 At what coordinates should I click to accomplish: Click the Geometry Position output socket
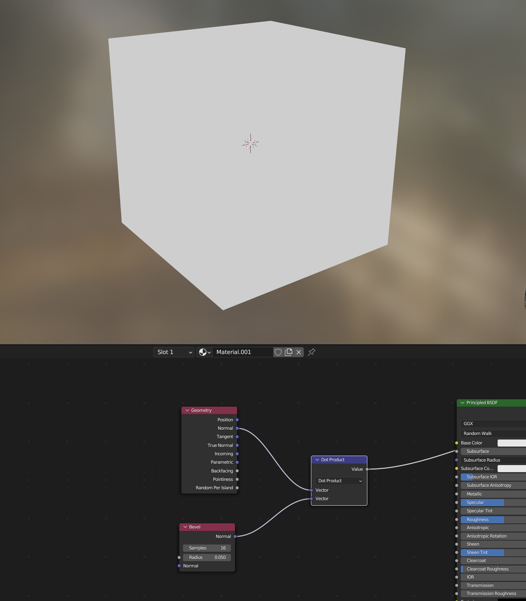tap(237, 420)
